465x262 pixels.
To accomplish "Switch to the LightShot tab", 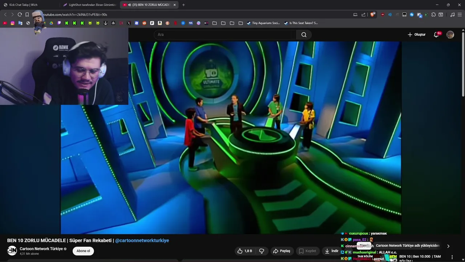I will pos(90,5).
